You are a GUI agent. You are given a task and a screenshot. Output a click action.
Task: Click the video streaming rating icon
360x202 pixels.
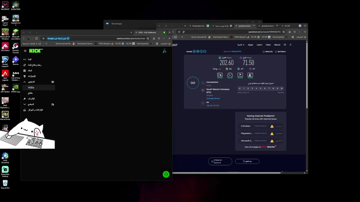point(240,75)
